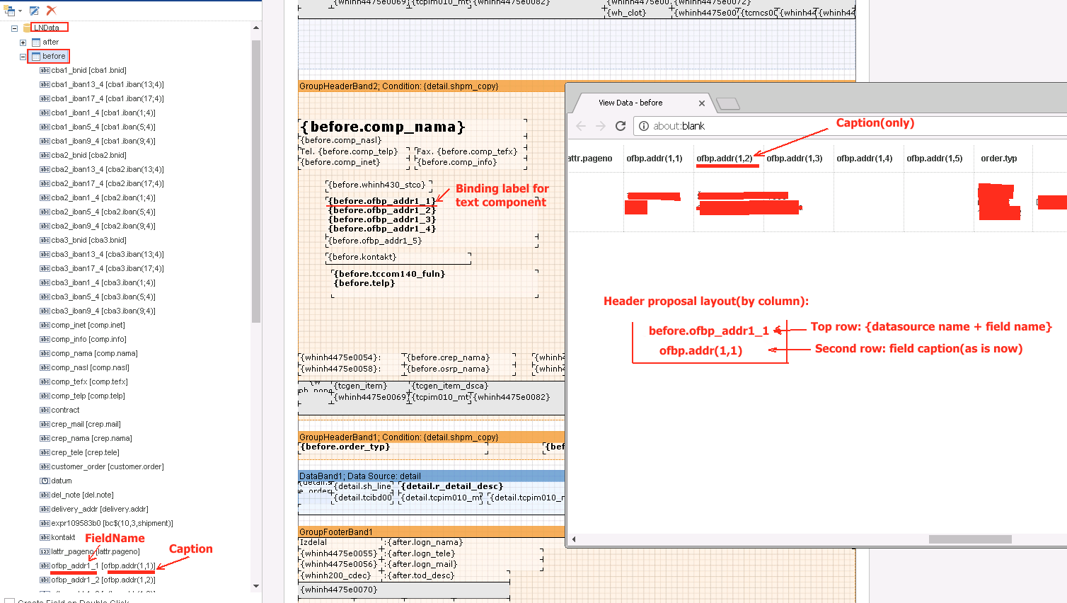Screen dimensions: 1067x603
Task: Click the dictionary tree vertical scrollbar thumb
Action: (x=256, y=181)
